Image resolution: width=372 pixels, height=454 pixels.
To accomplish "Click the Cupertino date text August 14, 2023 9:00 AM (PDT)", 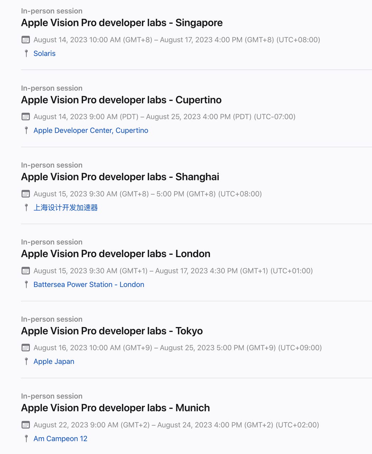I will point(86,117).
